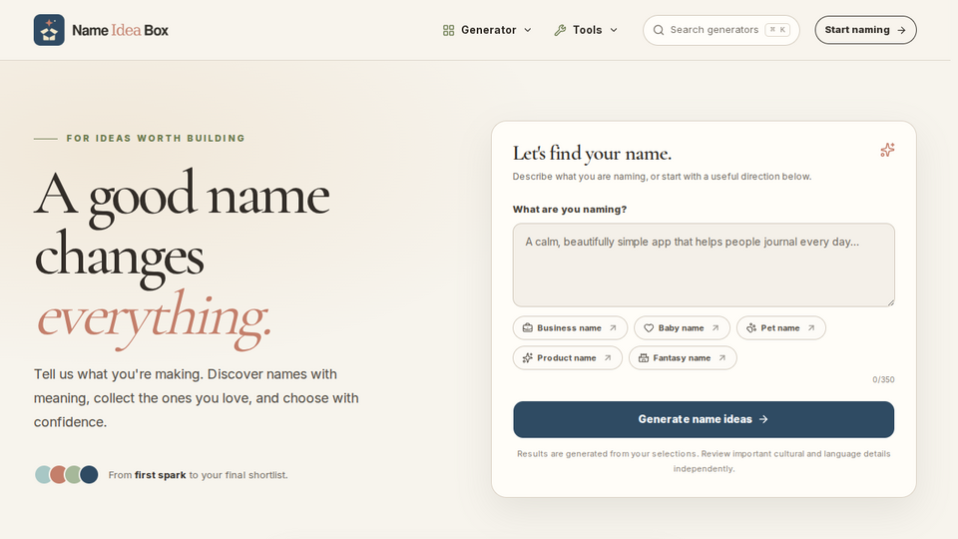This screenshot has width=958, height=539.
Task: Select the Fantasy name chip
Action: point(683,358)
